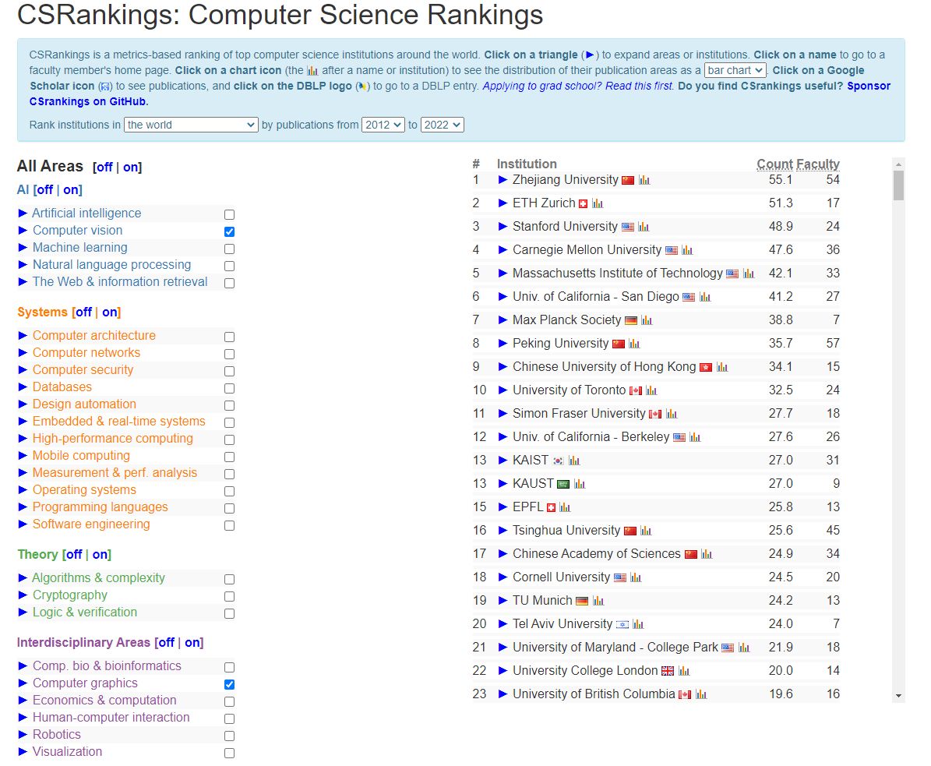This screenshot has width=931, height=766.
Task: Uncheck the Computer graphics checkbox
Action: coord(229,685)
